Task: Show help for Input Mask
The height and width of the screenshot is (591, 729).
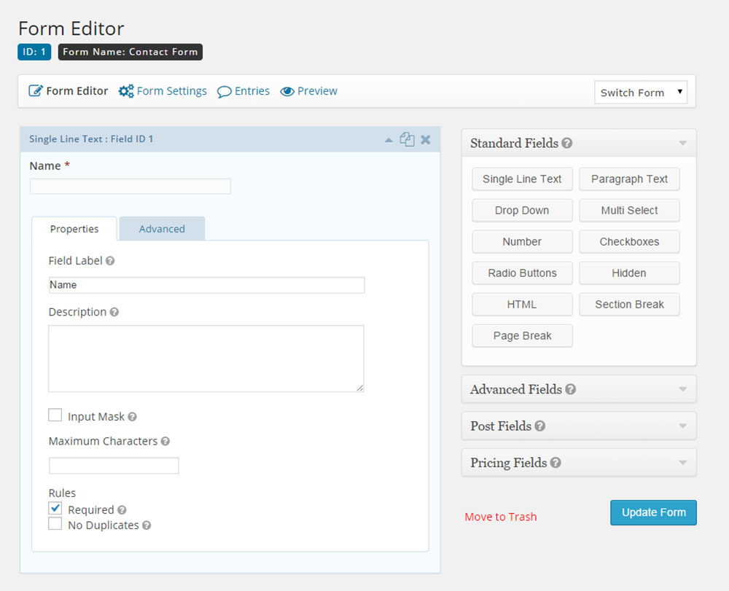Action: point(132,417)
